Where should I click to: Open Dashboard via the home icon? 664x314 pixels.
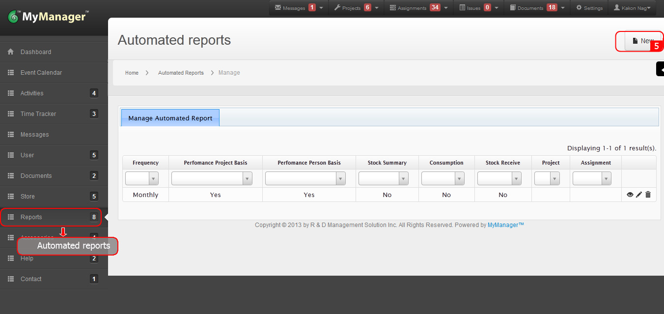[11, 52]
